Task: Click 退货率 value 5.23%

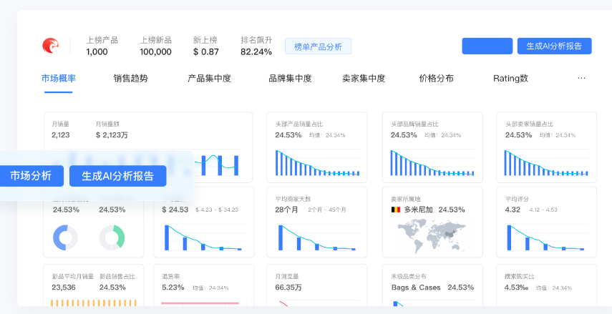Action: [173, 288]
